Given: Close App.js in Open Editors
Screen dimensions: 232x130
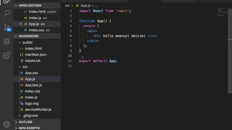Looking at the screenshot, I should click(21, 24).
